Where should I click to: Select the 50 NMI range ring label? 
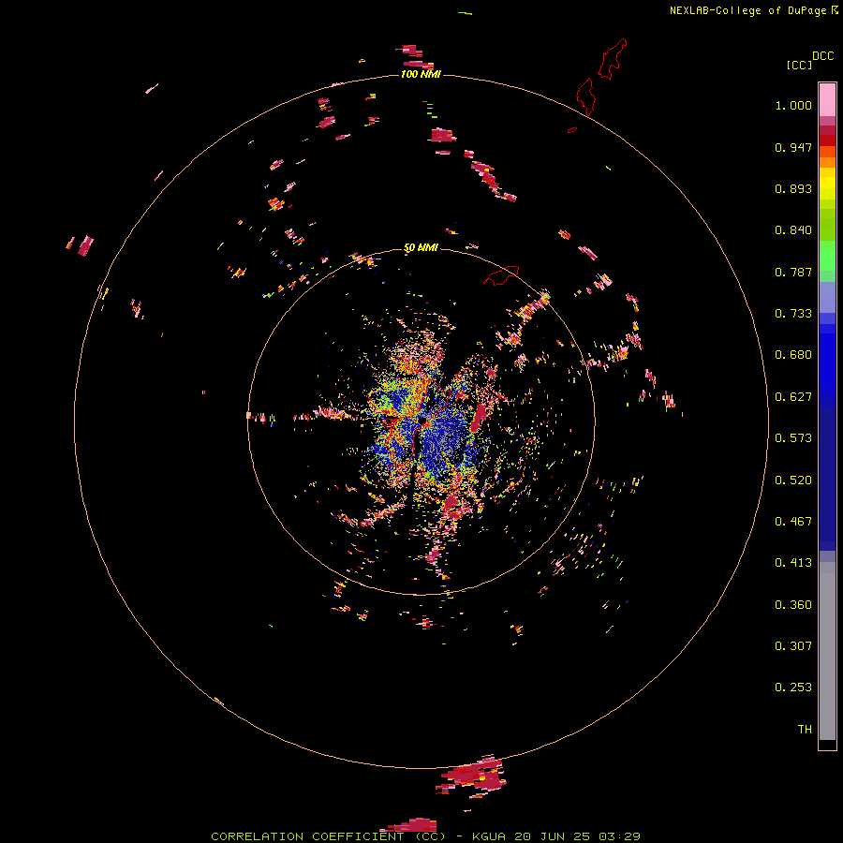pos(421,247)
